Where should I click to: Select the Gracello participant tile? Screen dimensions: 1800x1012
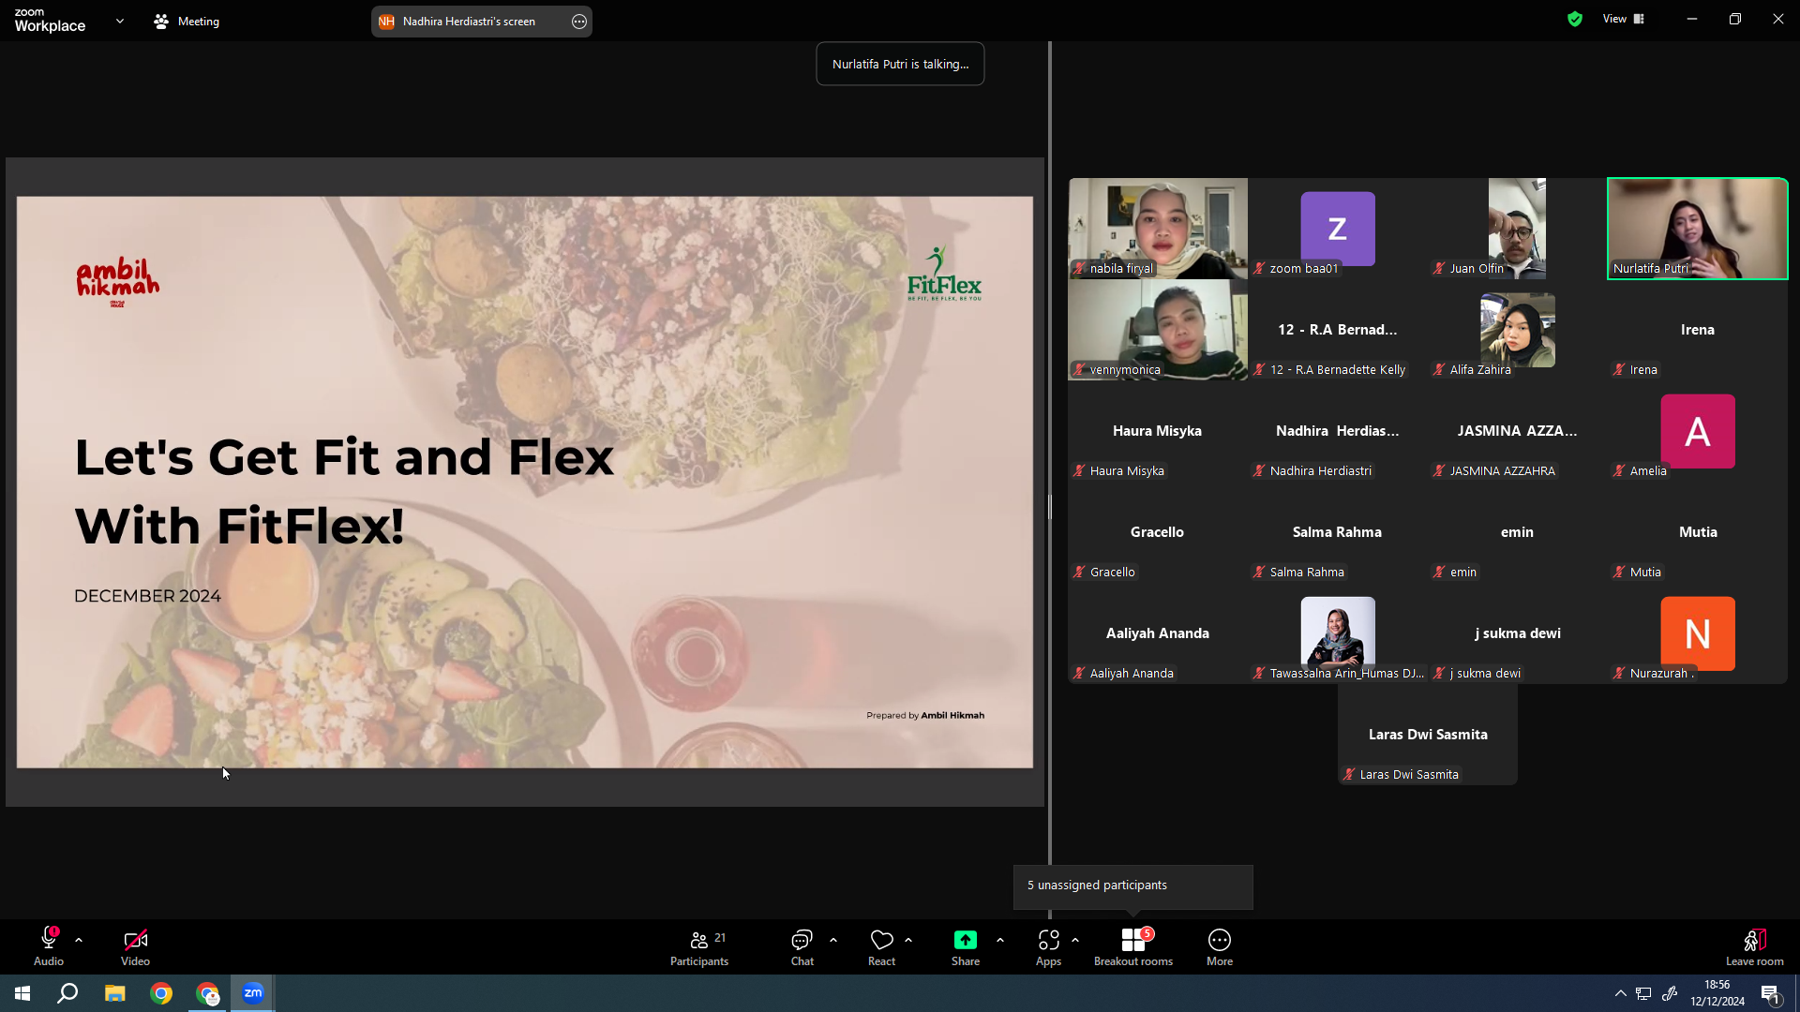1158,532
